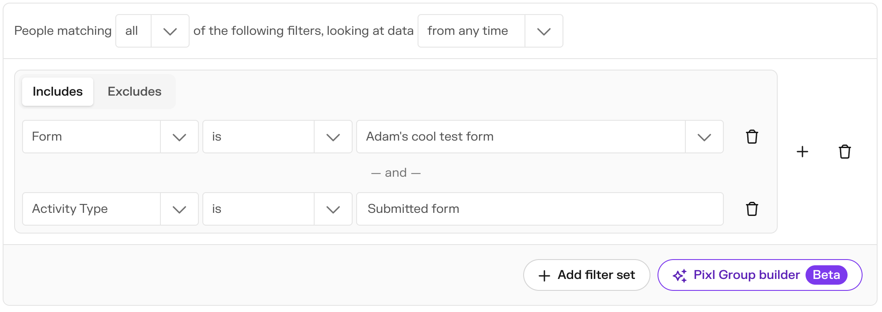Image resolution: width=882 pixels, height=312 pixels.
Task: Click the Beta badge
Action: click(826, 275)
